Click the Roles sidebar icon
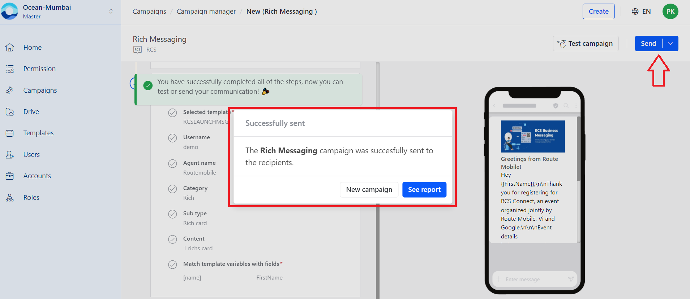 coord(10,198)
